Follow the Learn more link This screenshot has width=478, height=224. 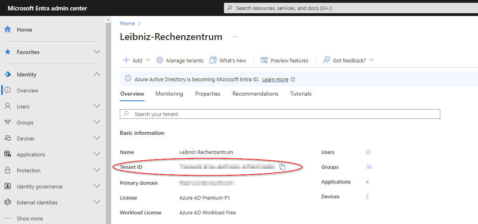click(275, 80)
